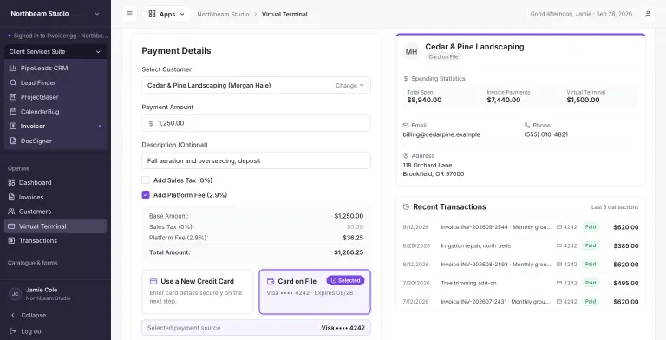Collapse the sidebar
This screenshot has height=340, width=666.
tap(55, 316)
